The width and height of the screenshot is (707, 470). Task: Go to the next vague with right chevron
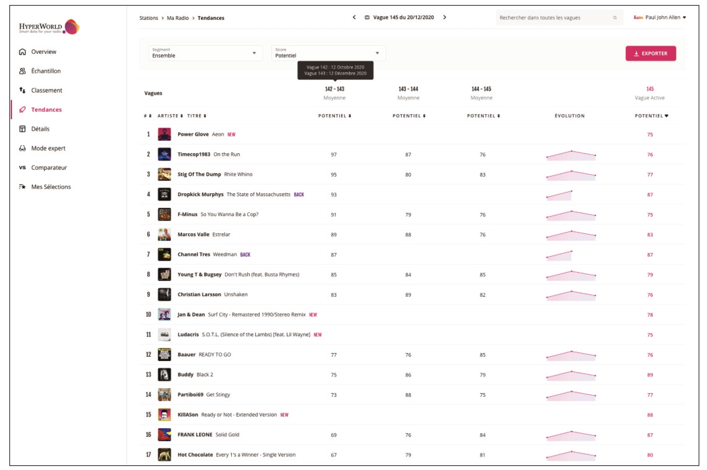(444, 17)
